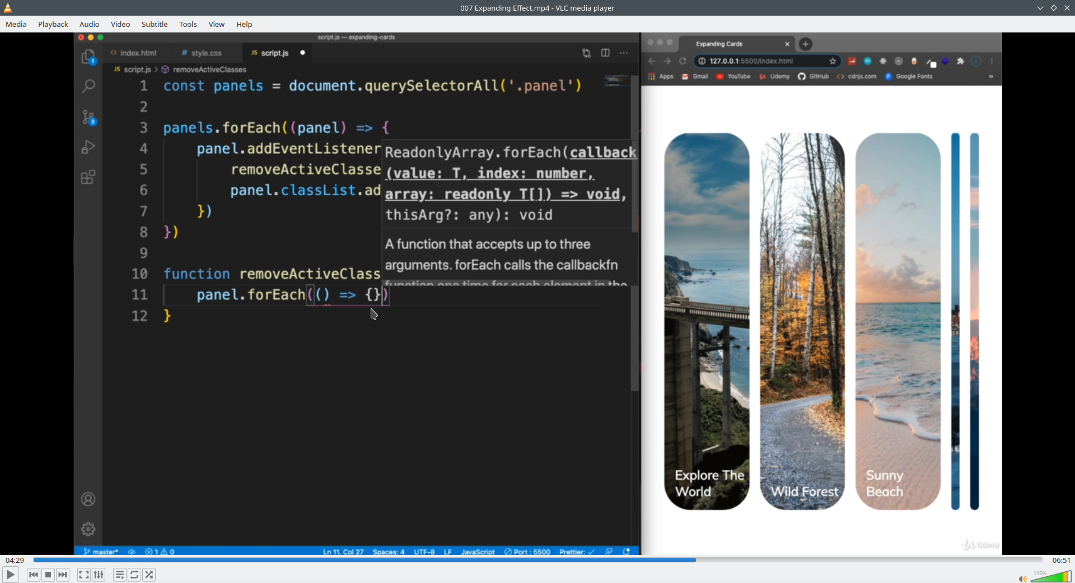Stop playback in VLC
The image size is (1075, 583).
click(x=48, y=575)
